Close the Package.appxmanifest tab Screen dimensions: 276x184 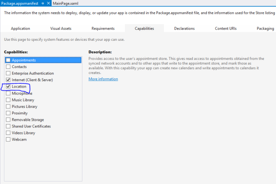click(x=48, y=3)
